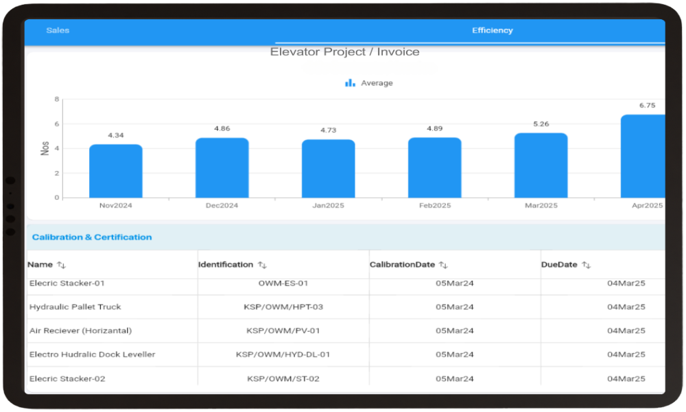Sort by CalibrationDate column arrows icon
Screen dimensions: 686x412
click(x=443, y=265)
